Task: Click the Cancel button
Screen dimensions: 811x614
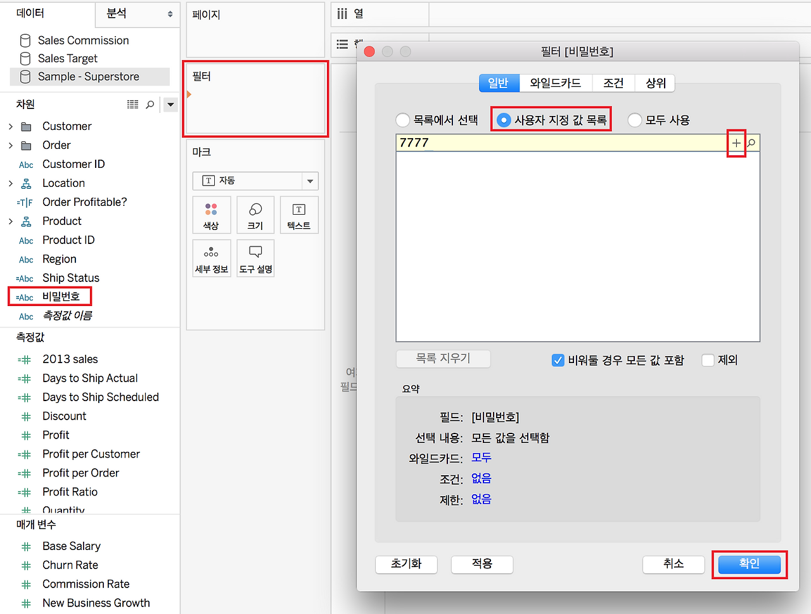Action: point(674,564)
